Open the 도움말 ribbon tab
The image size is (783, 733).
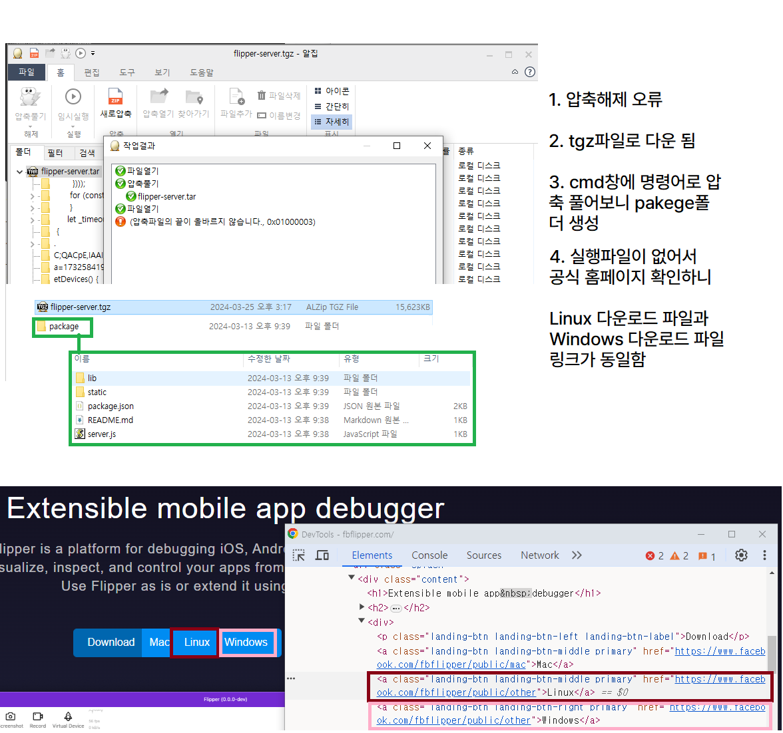(x=202, y=73)
